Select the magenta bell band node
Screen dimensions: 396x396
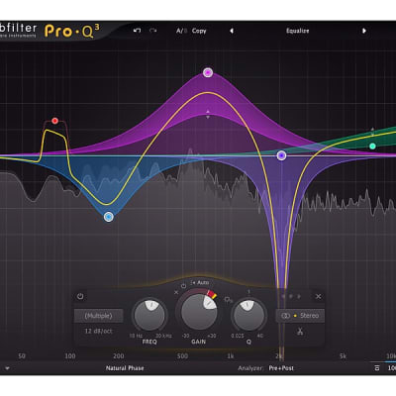(208, 72)
